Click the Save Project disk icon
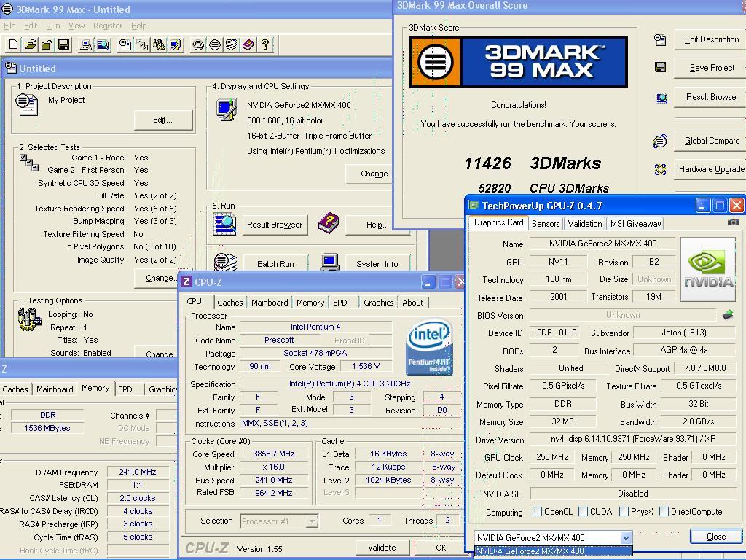The image size is (746, 560). 660,67
